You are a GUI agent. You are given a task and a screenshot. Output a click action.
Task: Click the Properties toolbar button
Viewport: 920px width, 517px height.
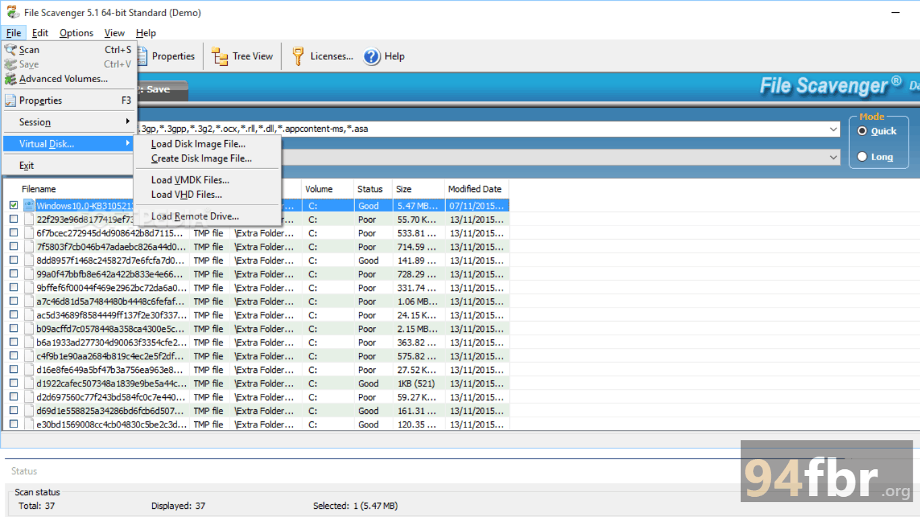[x=166, y=57]
